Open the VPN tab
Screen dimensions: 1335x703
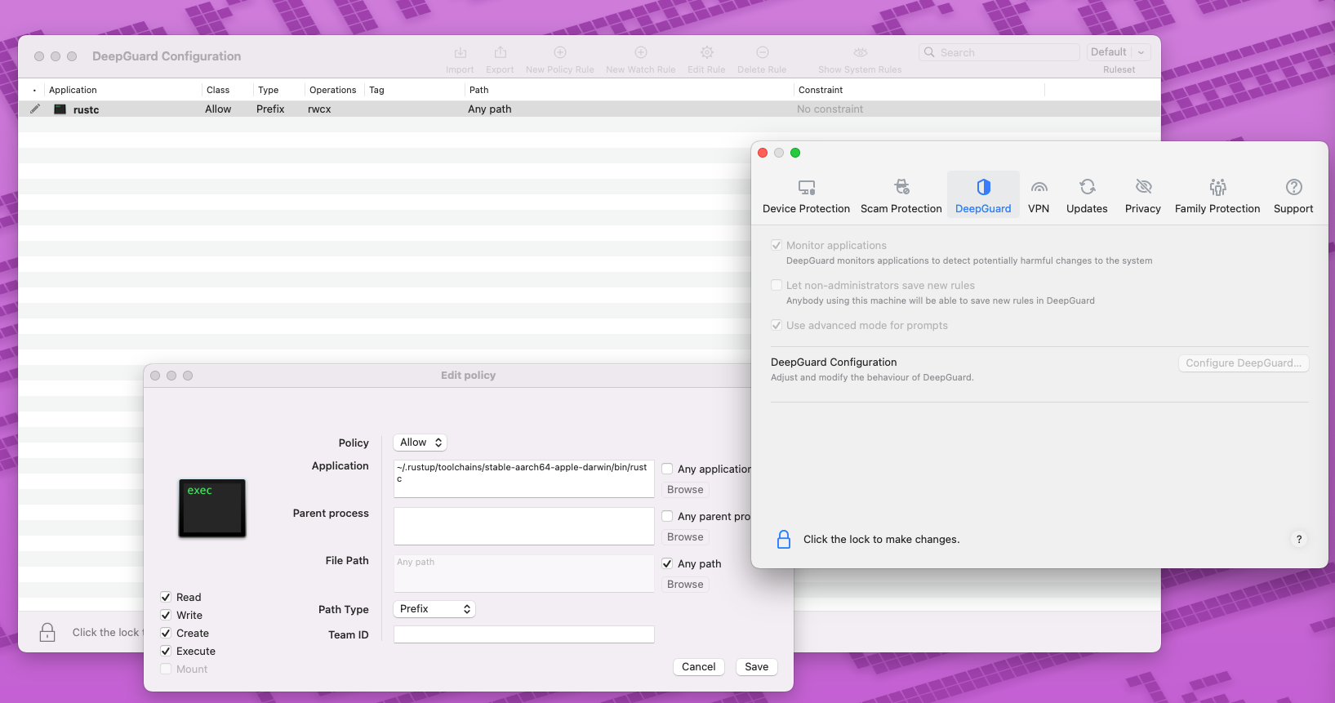click(x=1039, y=196)
